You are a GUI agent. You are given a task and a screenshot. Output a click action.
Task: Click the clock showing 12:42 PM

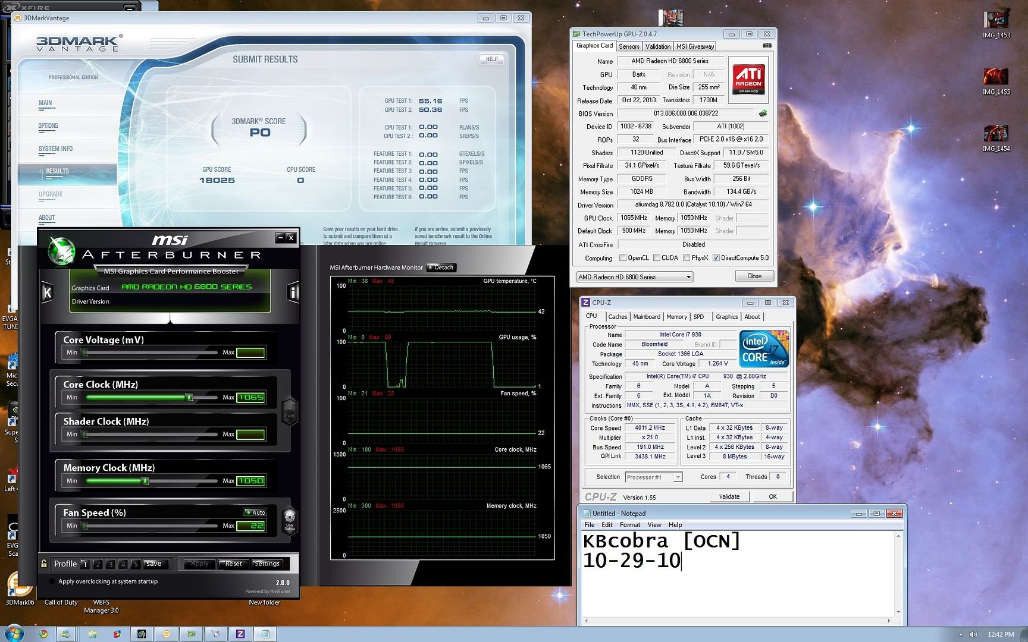pos(1001,634)
